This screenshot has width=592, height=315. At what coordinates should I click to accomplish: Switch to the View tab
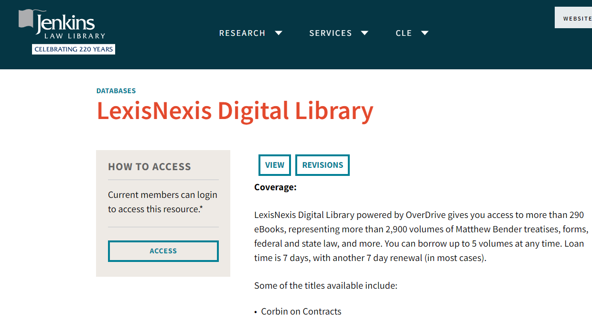click(x=275, y=165)
